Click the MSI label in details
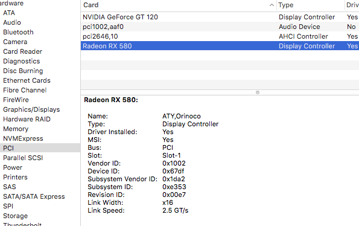 pyautogui.click(x=95, y=140)
